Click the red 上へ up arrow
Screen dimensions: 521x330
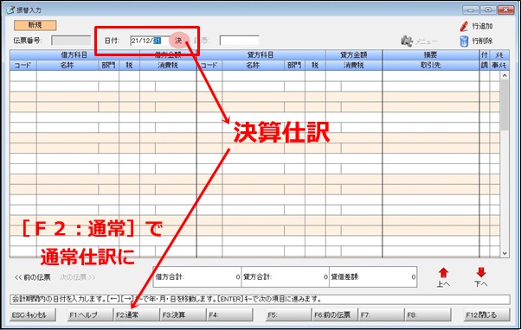(443, 273)
